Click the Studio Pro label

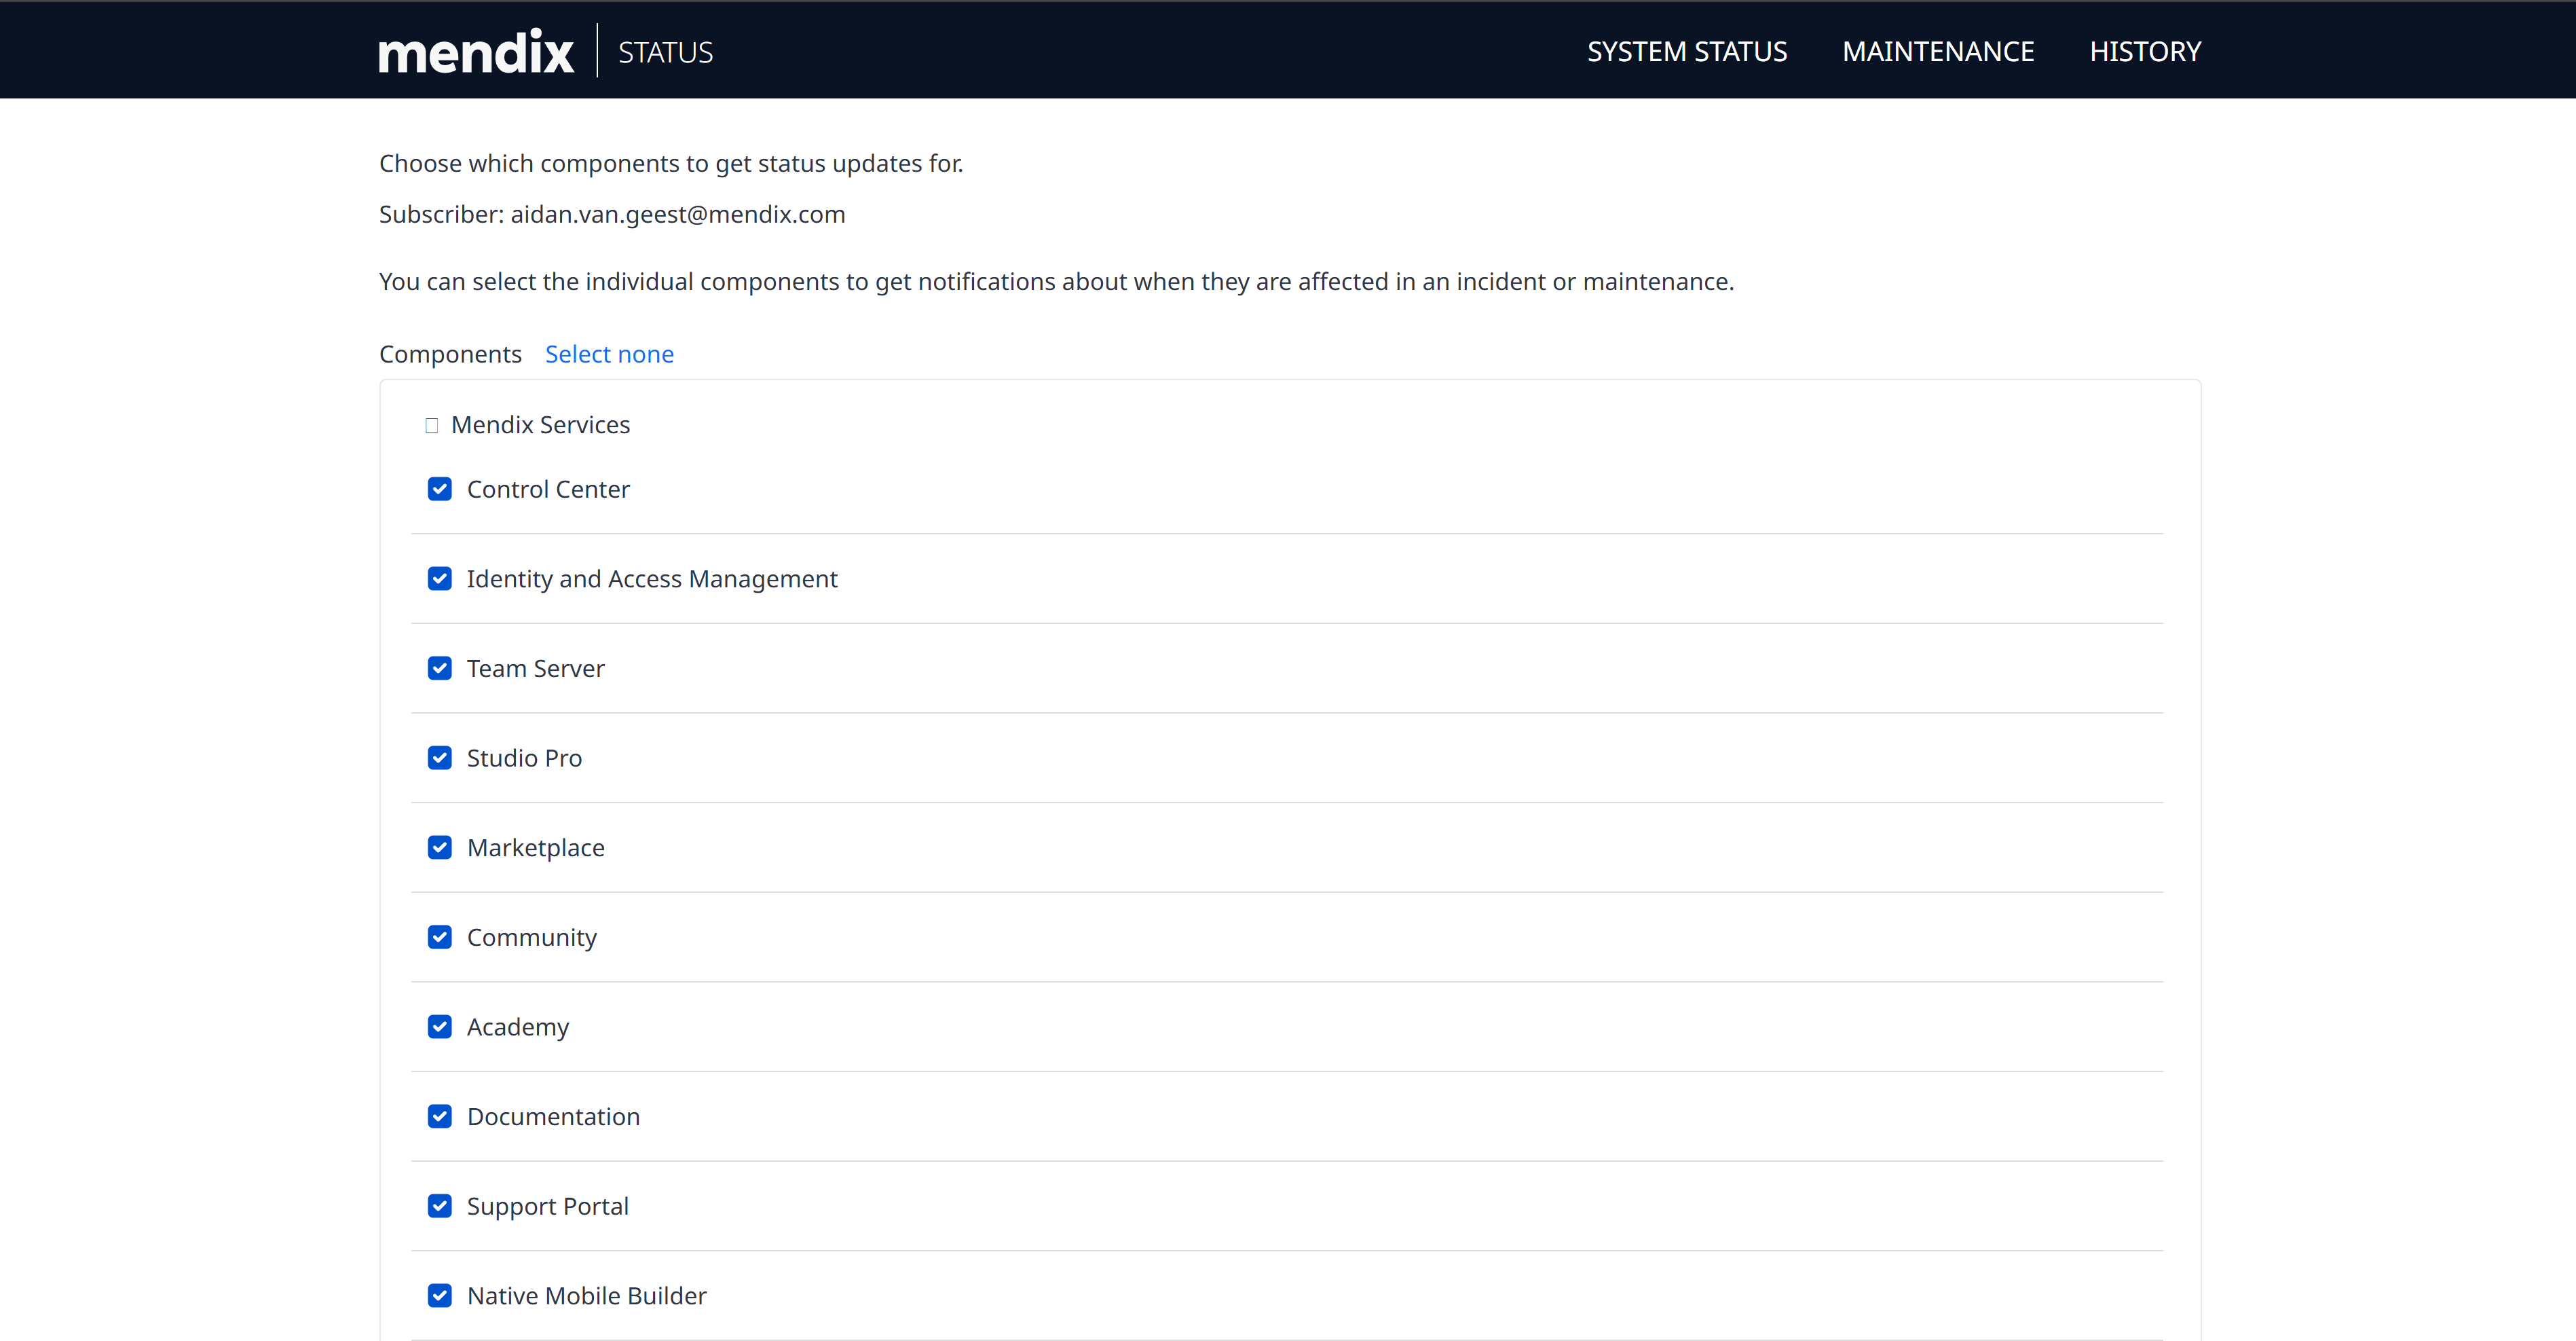point(524,758)
